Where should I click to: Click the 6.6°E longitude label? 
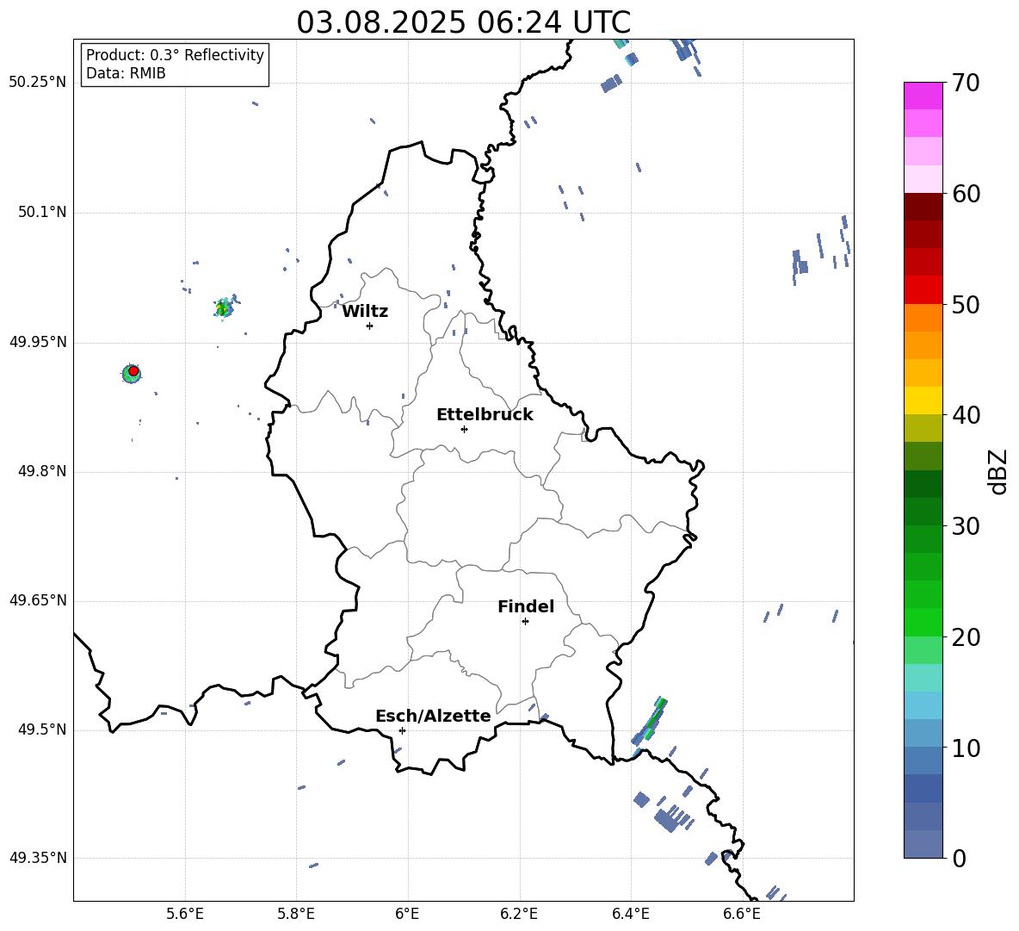click(742, 914)
